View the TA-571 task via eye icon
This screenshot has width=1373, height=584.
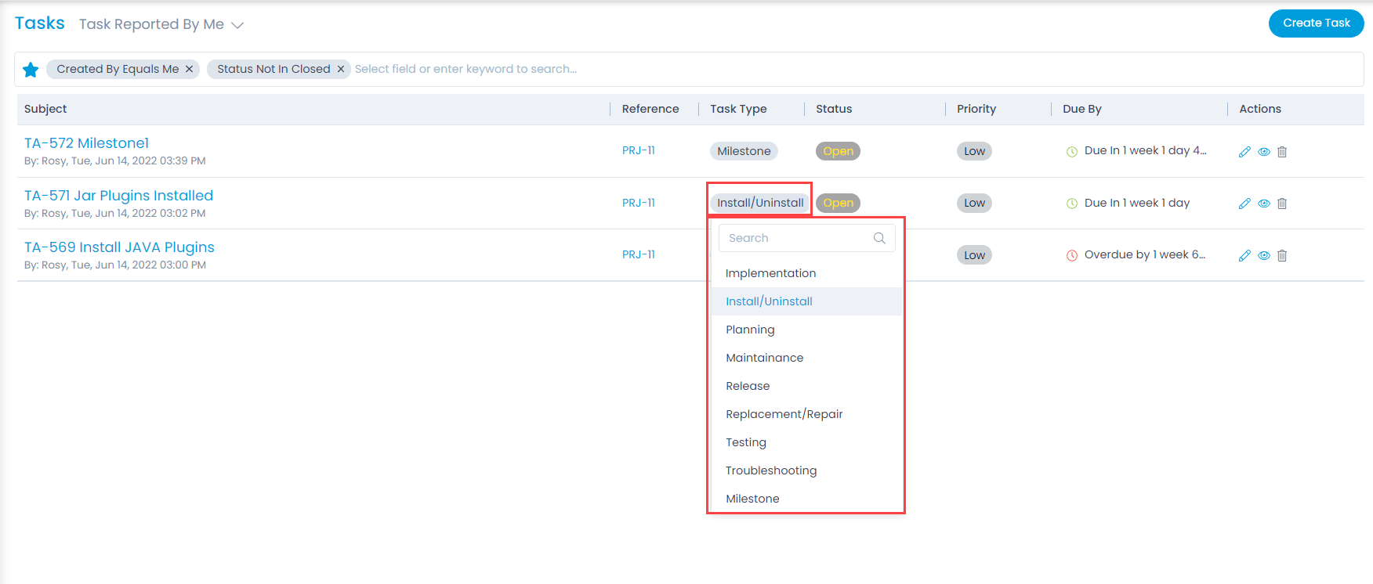tap(1264, 204)
